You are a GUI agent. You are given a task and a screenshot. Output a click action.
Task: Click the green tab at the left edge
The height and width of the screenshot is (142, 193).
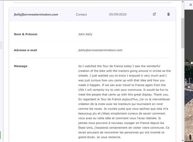(0, 135)
